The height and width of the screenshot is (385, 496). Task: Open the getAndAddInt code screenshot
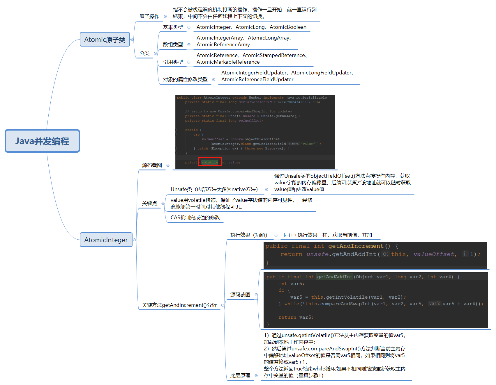point(376,300)
